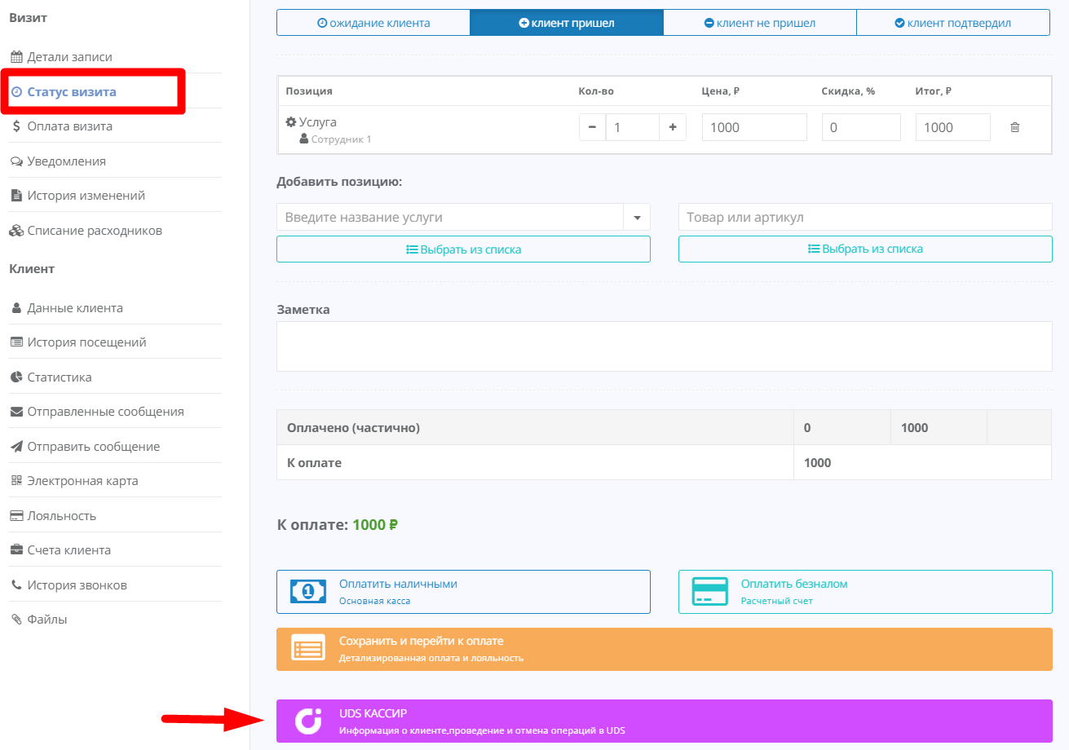Click the Оплачено (частично) row label
The height and width of the screenshot is (750, 1069).
pos(353,427)
